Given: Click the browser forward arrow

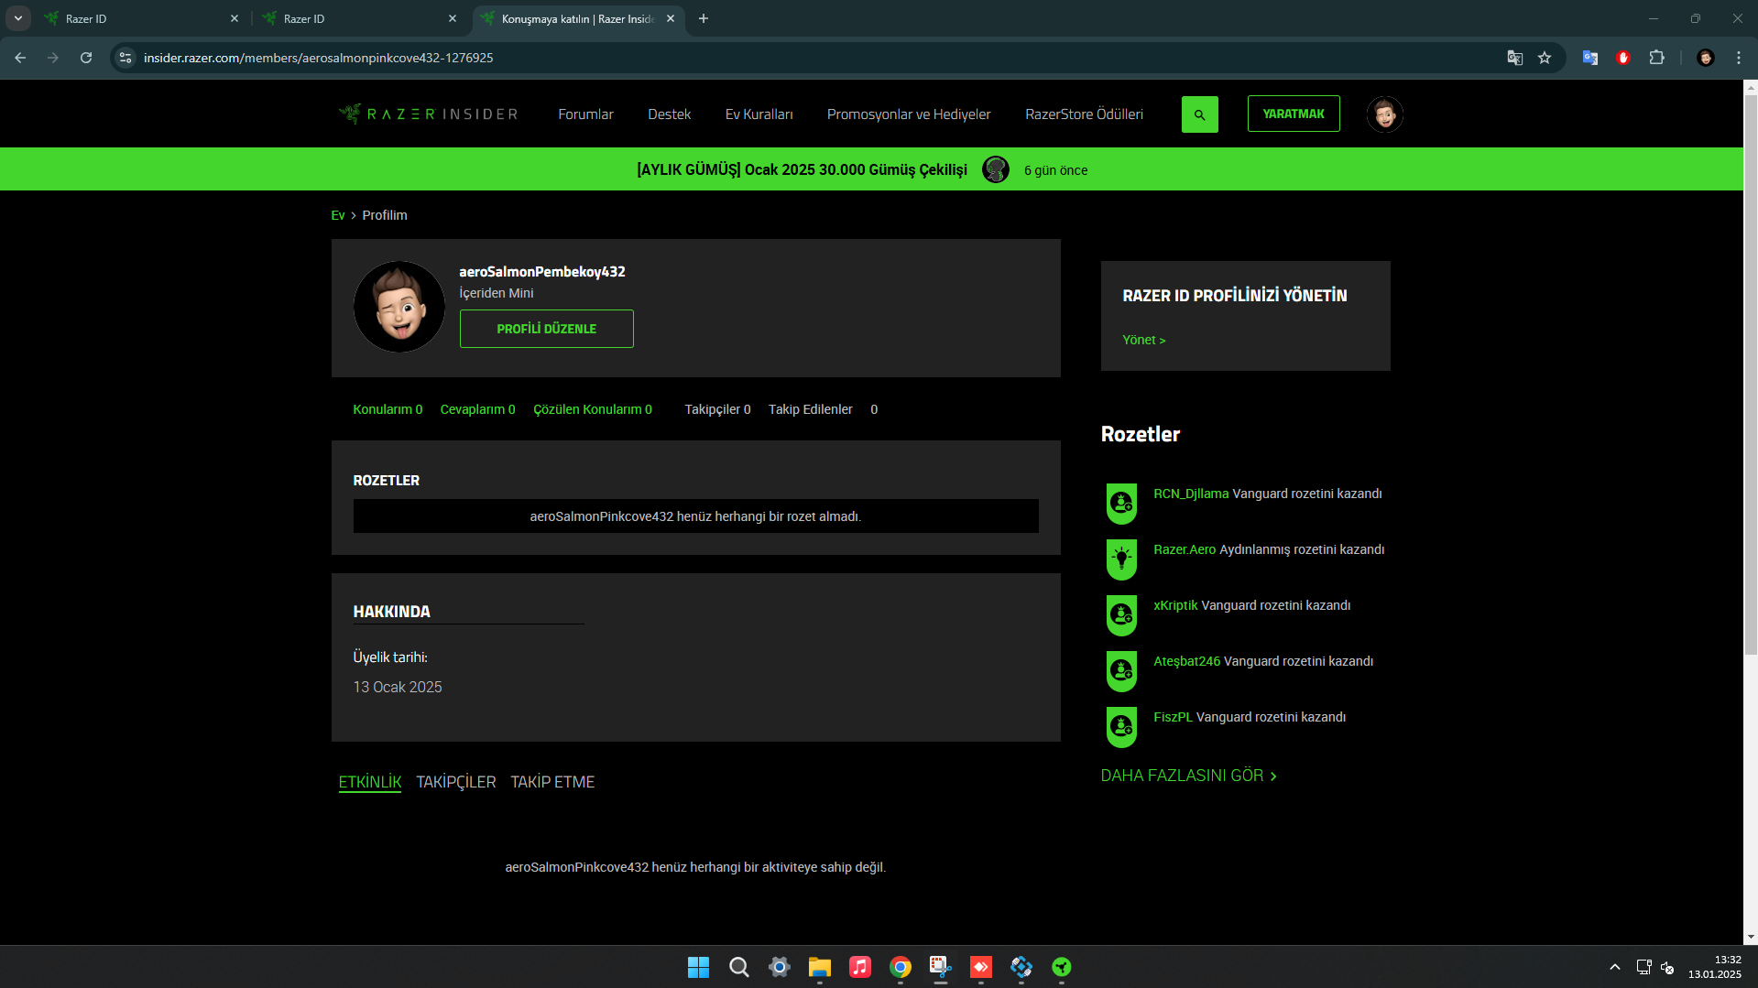Looking at the screenshot, I should pyautogui.click(x=53, y=58).
